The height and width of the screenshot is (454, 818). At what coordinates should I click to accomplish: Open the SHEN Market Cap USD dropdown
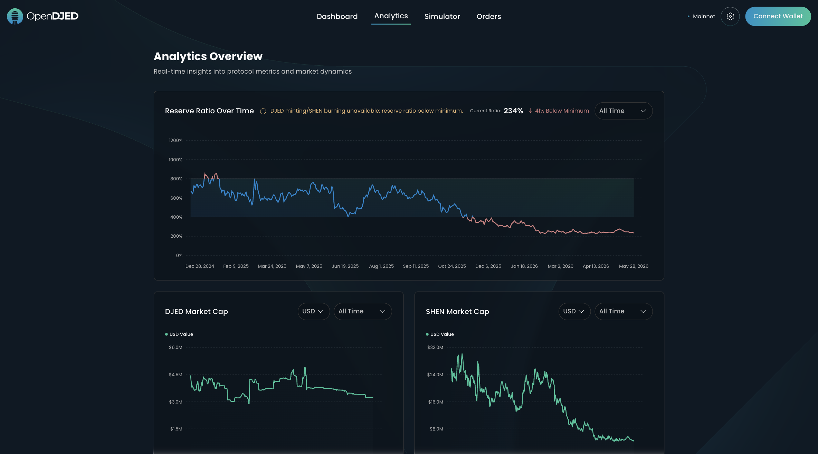574,311
